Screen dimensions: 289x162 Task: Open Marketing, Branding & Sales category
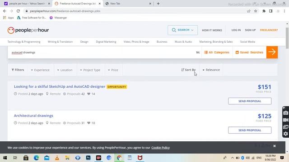coord(216,42)
